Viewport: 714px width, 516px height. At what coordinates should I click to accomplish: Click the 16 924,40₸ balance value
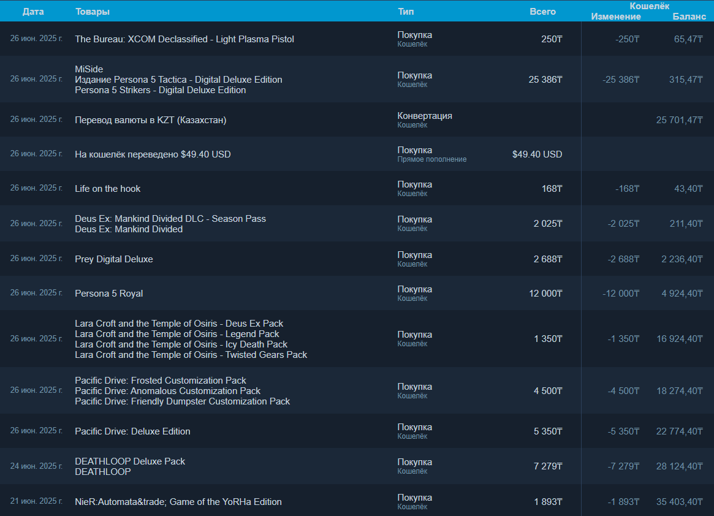(x=679, y=339)
